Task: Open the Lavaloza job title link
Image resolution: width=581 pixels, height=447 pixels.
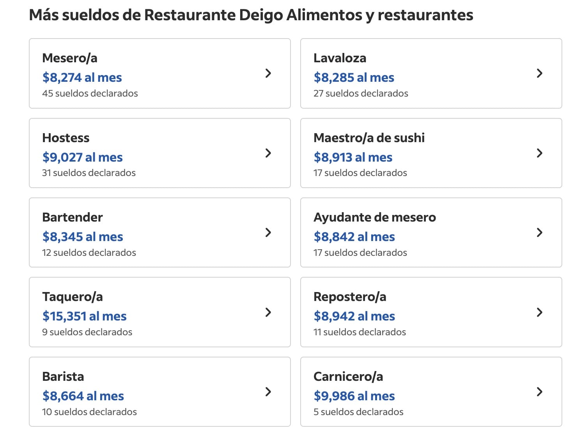Action: (x=340, y=58)
